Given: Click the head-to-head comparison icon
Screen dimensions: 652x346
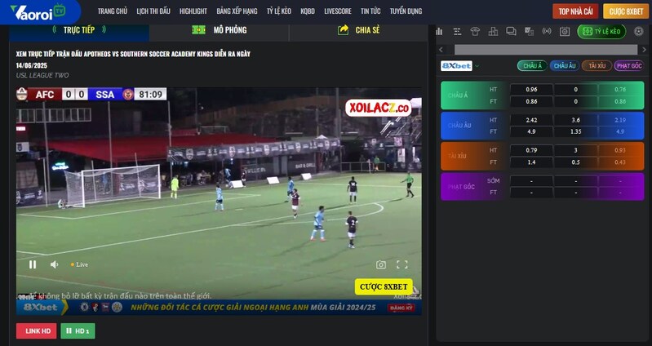Looking at the screenshot, I should [x=529, y=32].
